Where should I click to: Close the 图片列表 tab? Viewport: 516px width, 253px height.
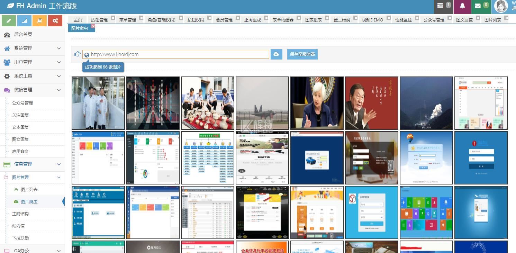click(x=506, y=18)
